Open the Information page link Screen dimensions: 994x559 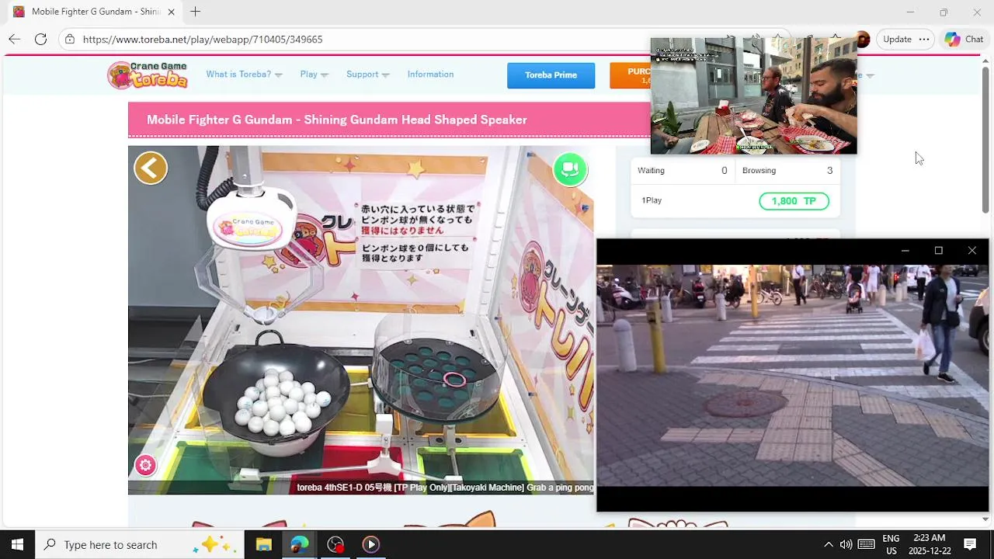click(x=430, y=75)
